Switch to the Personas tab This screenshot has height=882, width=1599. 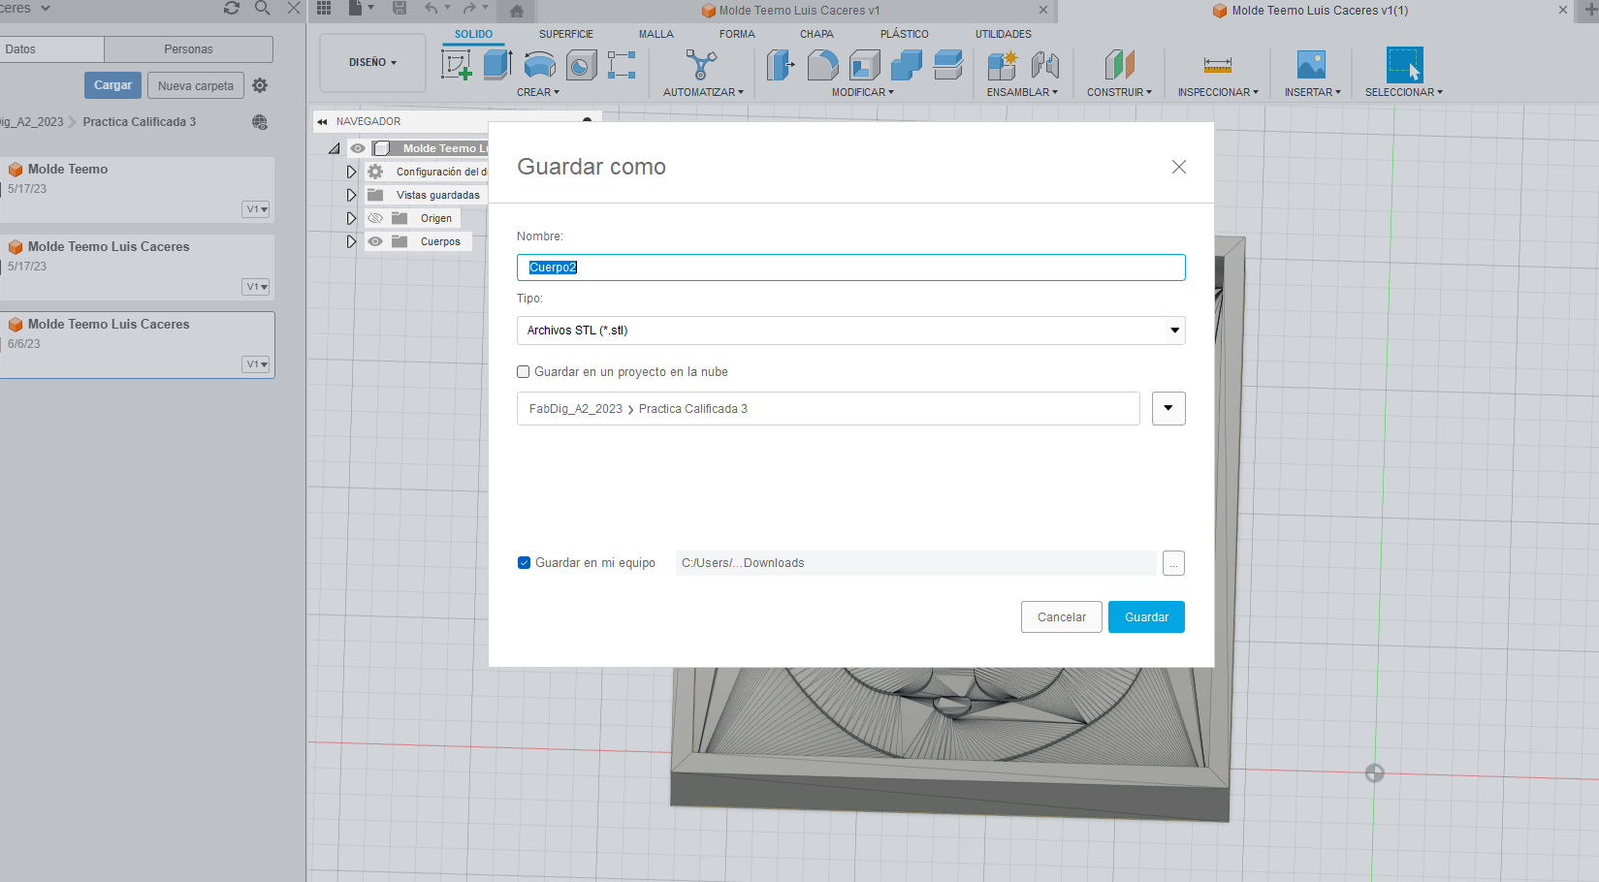188,49
